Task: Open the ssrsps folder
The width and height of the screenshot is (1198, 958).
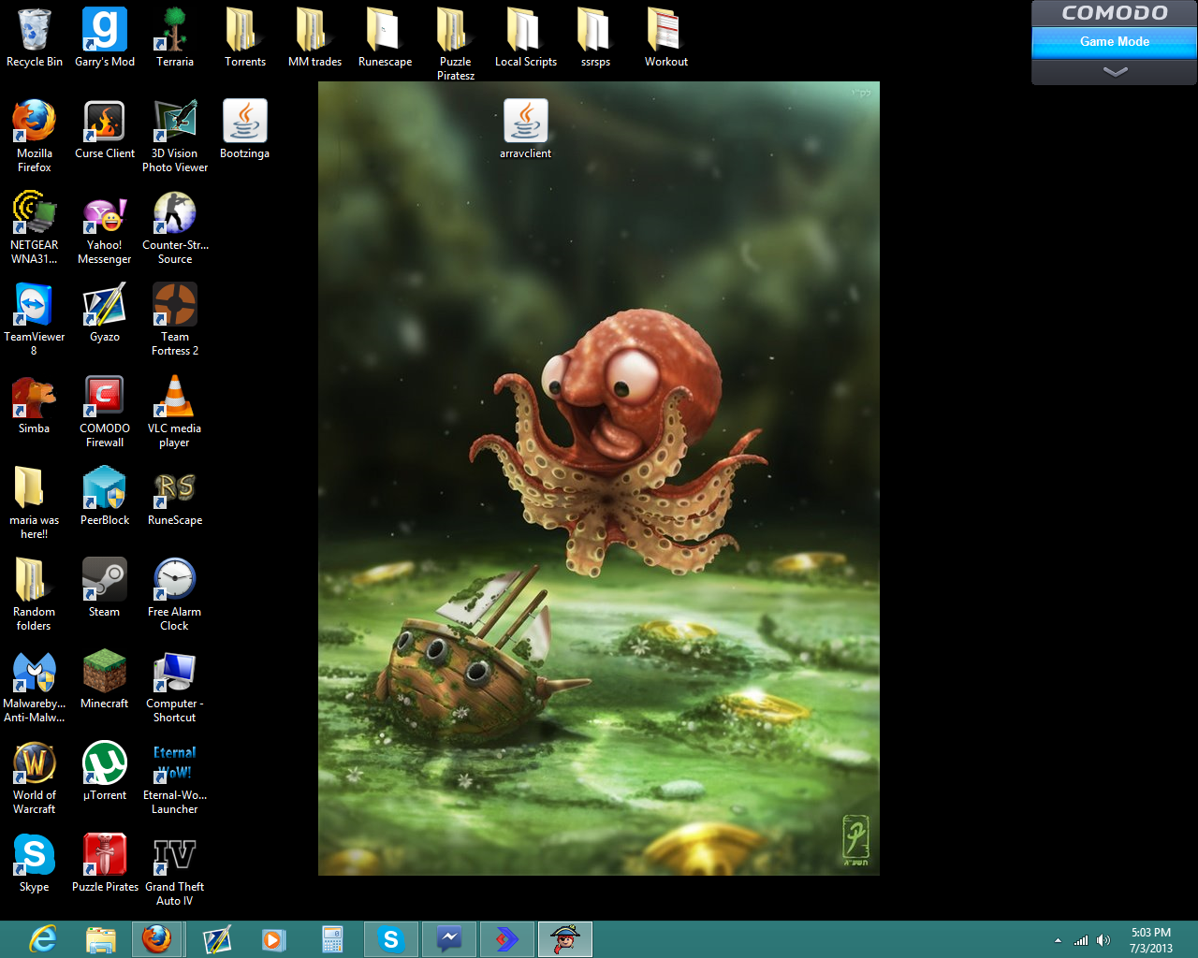Action: [596, 37]
